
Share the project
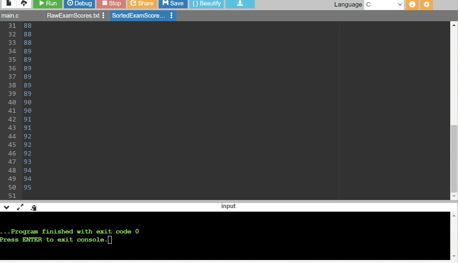pyautogui.click(x=142, y=4)
